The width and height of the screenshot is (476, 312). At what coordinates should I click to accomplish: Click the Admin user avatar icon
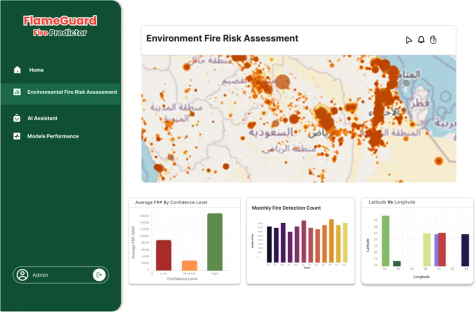[x=22, y=275]
